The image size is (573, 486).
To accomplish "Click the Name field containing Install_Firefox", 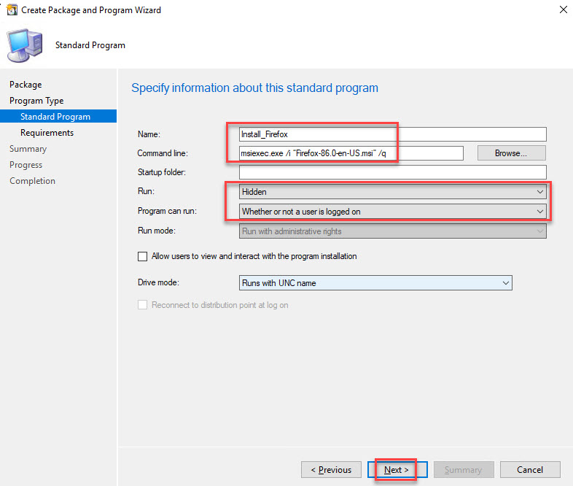I will [393, 134].
